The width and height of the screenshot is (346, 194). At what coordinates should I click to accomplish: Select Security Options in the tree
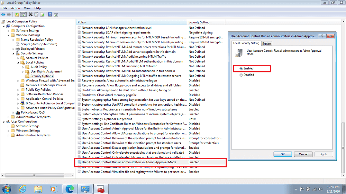[42, 76]
